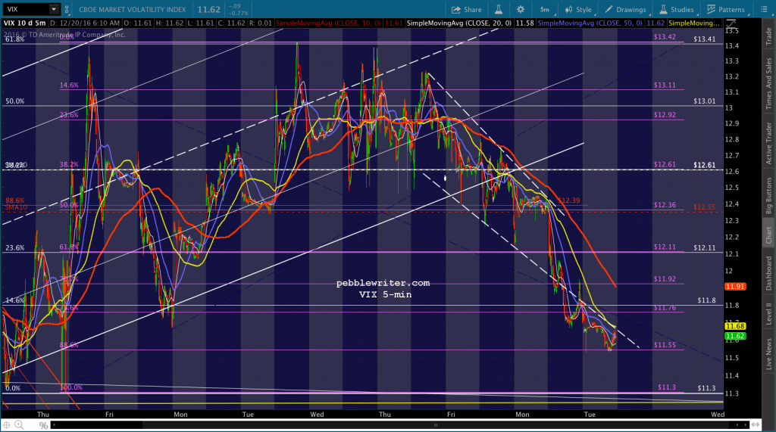Click the CBOE MARKET VOLATILITY INDEX title
Screen dimensions: 776x432
point(133,9)
